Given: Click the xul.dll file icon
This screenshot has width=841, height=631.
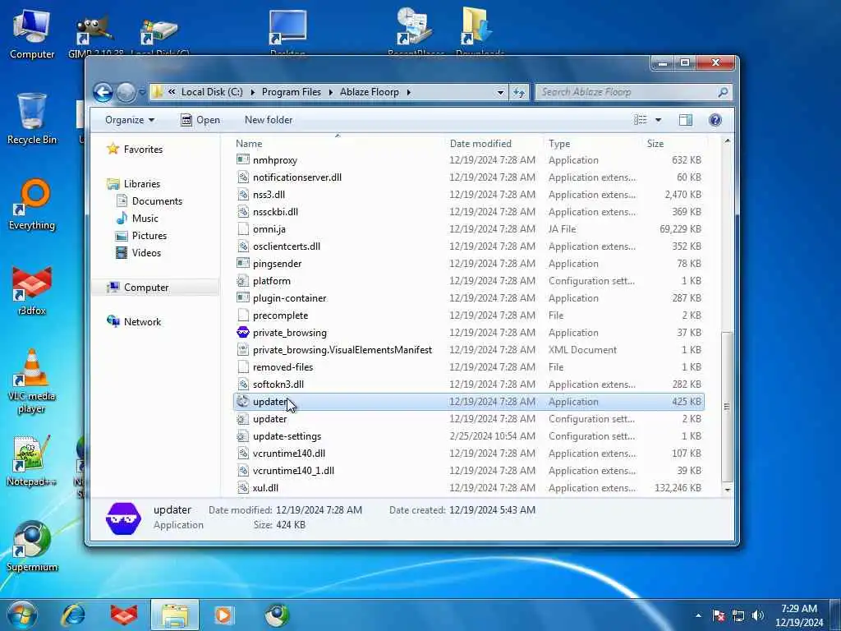Looking at the screenshot, I should tap(243, 488).
